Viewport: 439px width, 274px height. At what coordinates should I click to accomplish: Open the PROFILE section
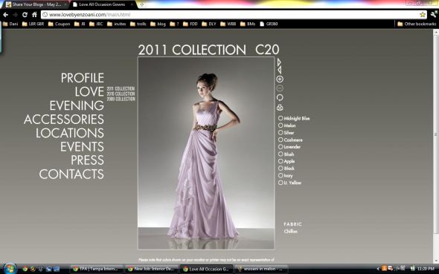pyautogui.click(x=83, y=78)
